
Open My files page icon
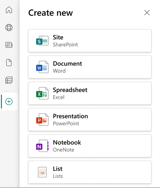pyautogui.click(x=9, y=63)
